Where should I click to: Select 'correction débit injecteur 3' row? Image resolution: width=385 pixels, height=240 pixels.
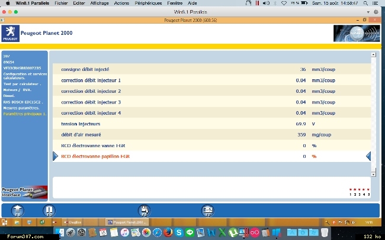pos(211,102)
